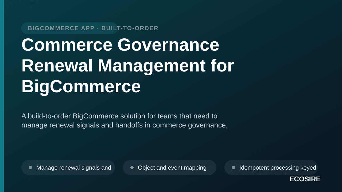Image resolution: width=342 pixels, height=192 pixels.
Task: Select the 'Object and event mapping' pill
Action: (170, 167)
